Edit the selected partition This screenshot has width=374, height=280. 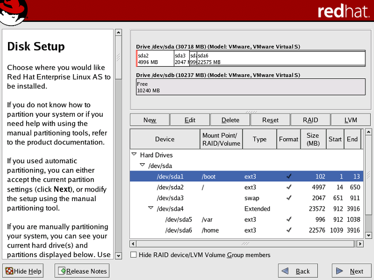(190, 120)
